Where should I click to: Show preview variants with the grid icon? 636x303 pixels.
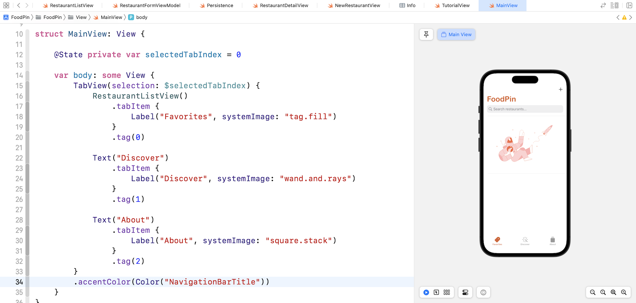[x=447, y=292]
